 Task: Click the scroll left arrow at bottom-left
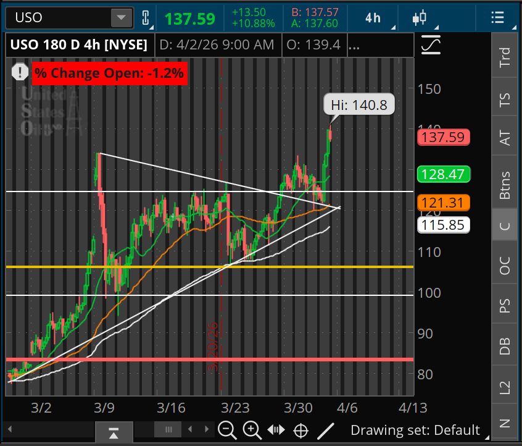point(10,429)
